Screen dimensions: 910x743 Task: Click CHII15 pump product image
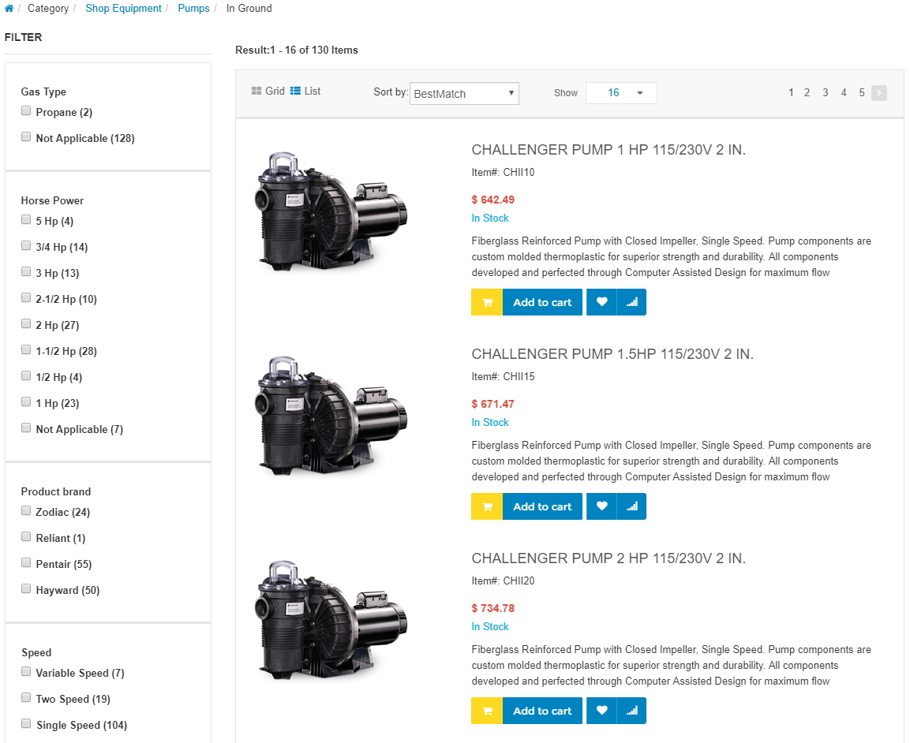tap(331, 415)
